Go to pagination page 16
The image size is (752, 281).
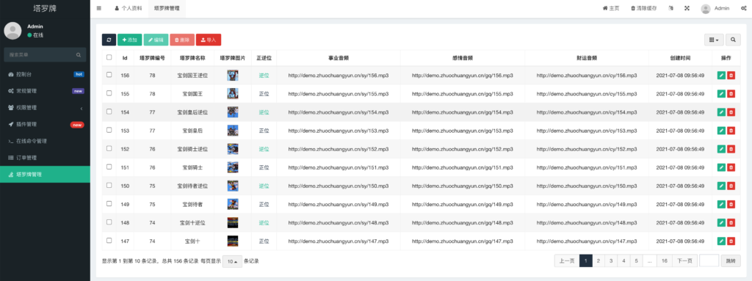(x=664, y=261)
